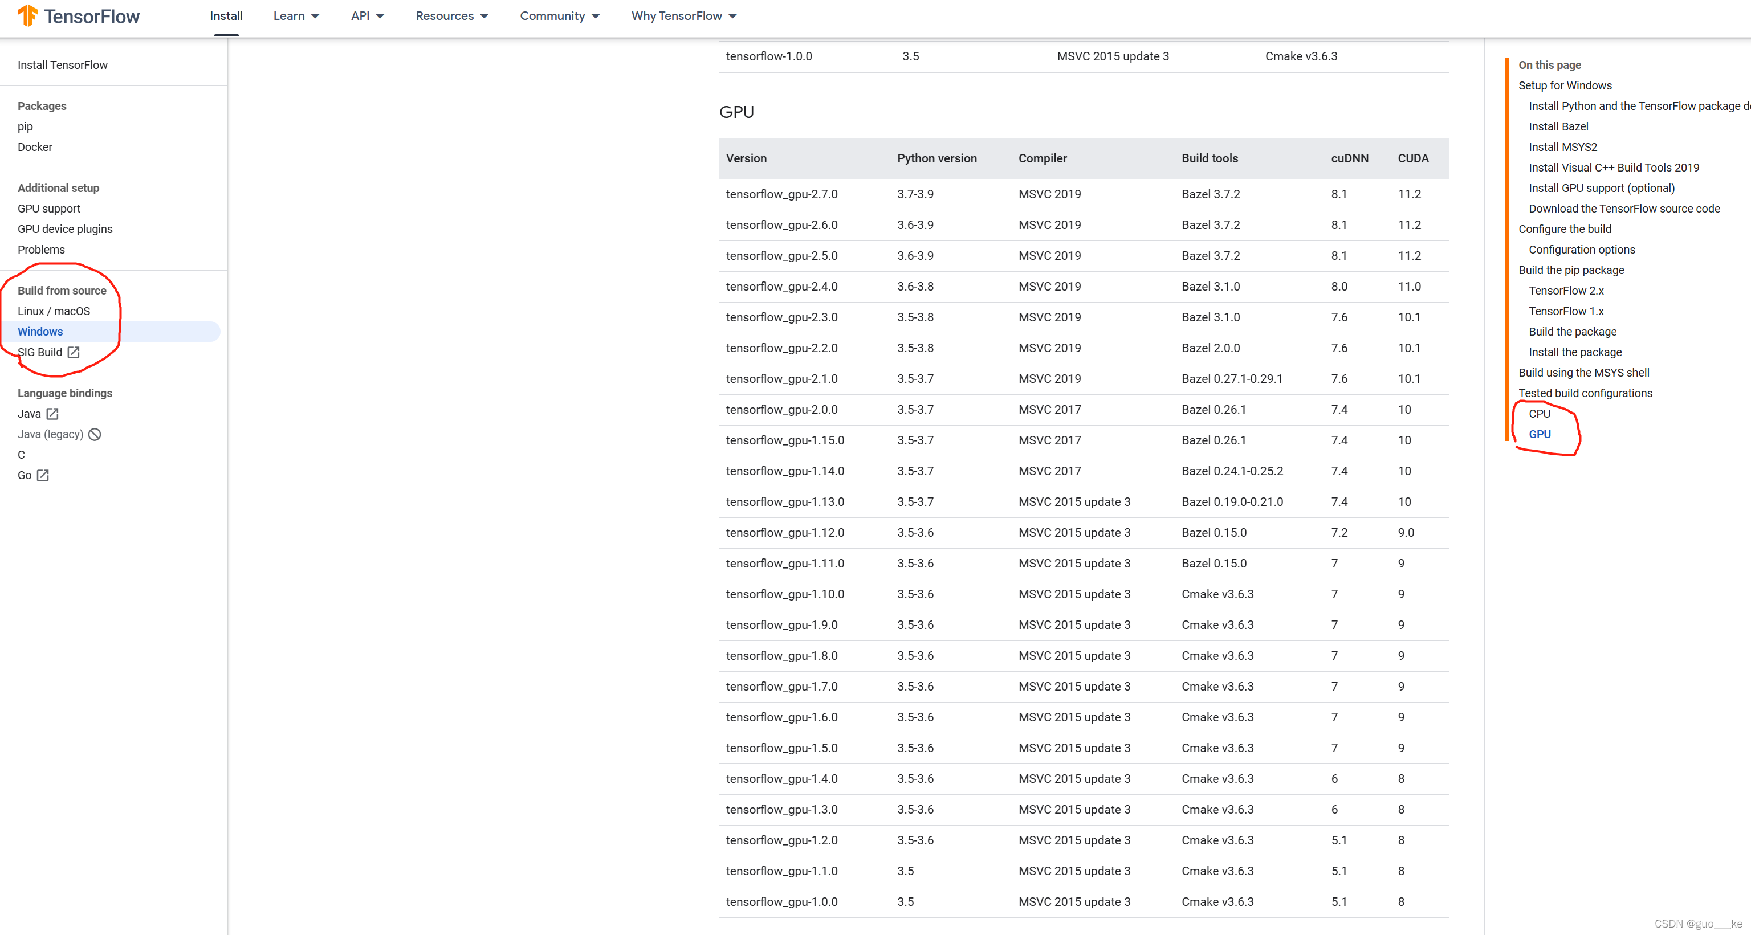1751x935 pixels.
Task: Open Linux / macOS build page
Action: click(x=54, y=311)
